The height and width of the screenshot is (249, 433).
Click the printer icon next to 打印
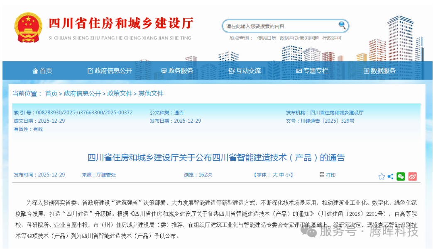pyautogui.click(x=322, y=175)
